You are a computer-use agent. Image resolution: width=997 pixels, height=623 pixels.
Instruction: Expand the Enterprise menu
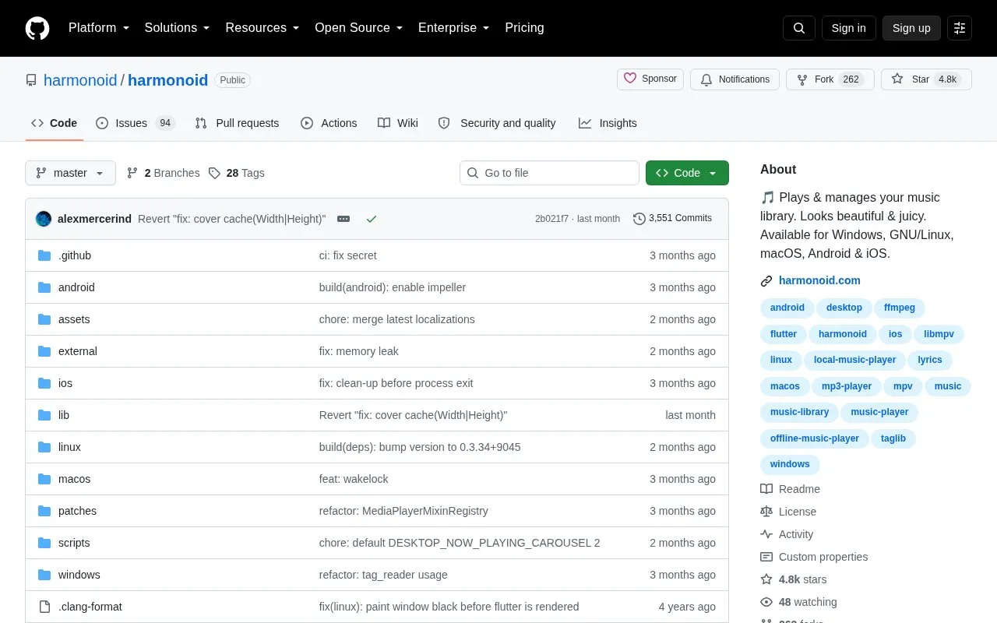click(454, 28)
